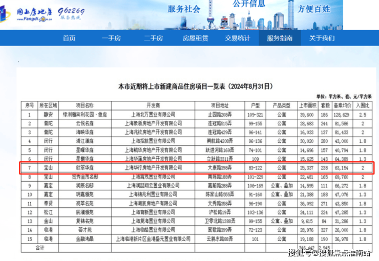Click the 序号 column header
379x261 pixels.
coord(30,105)
